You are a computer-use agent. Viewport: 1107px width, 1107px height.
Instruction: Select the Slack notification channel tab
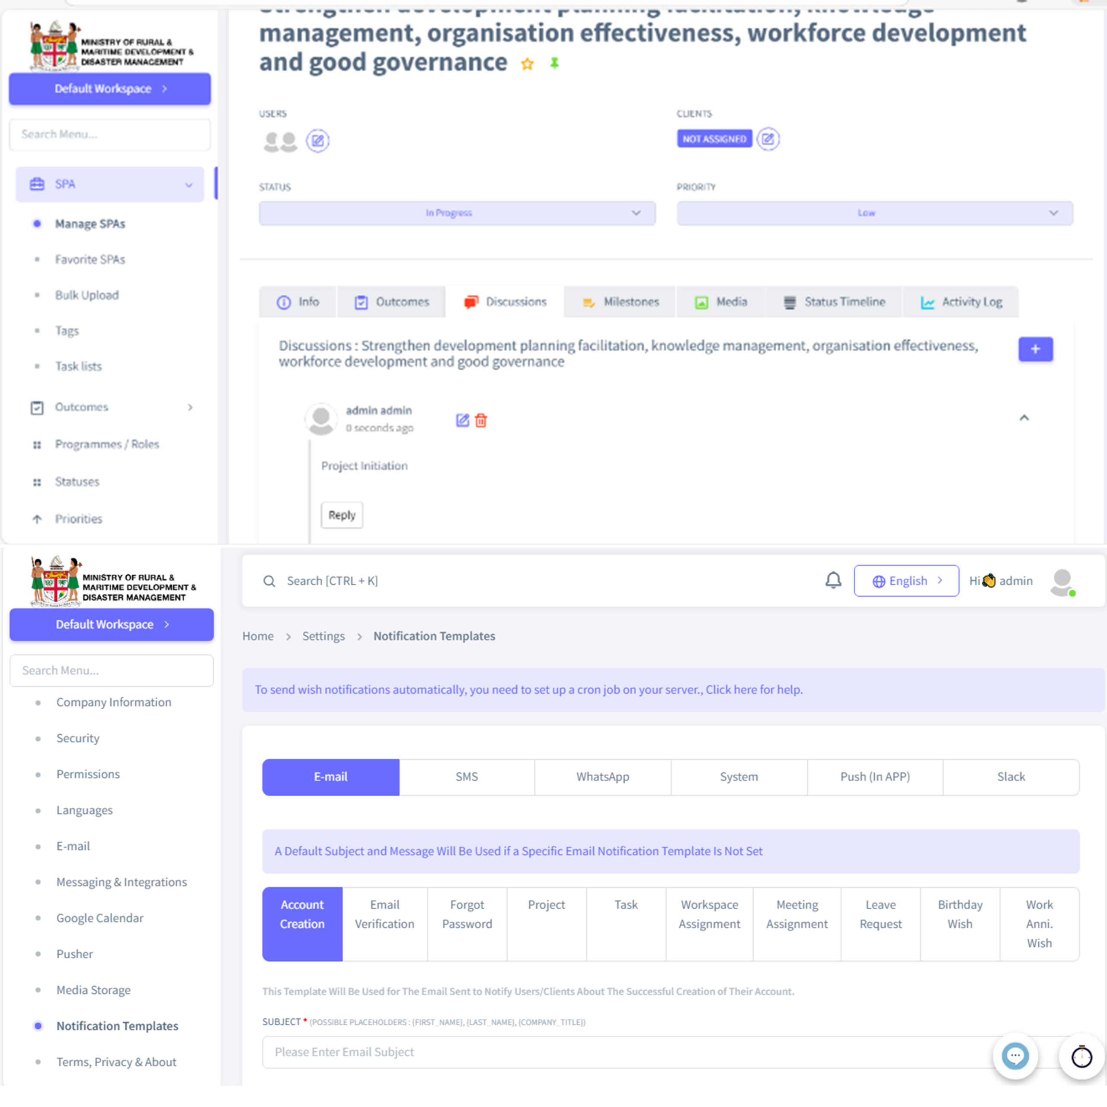click(x=1011, y=776)
